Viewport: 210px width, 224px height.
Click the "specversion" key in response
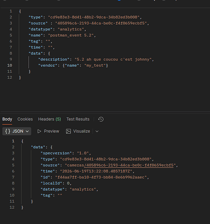point(56,153)
